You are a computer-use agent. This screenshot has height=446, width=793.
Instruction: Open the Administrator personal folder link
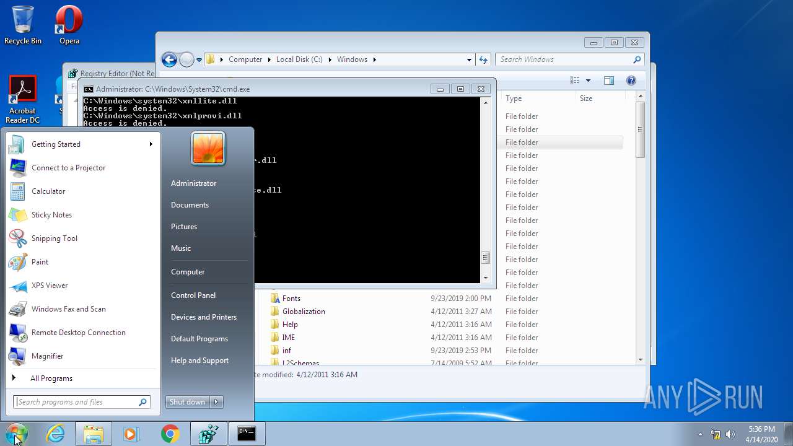click(x=194, y=183)
